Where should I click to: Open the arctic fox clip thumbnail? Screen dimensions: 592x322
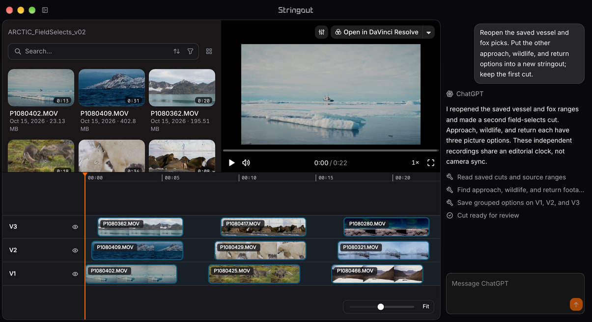click(41, 156)
